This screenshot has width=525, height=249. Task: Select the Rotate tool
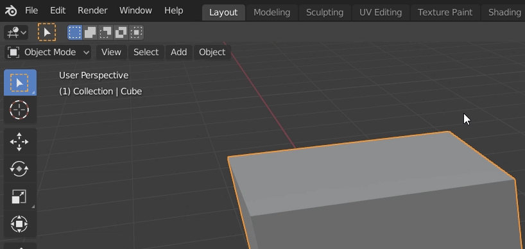click(x=20, y=169)
